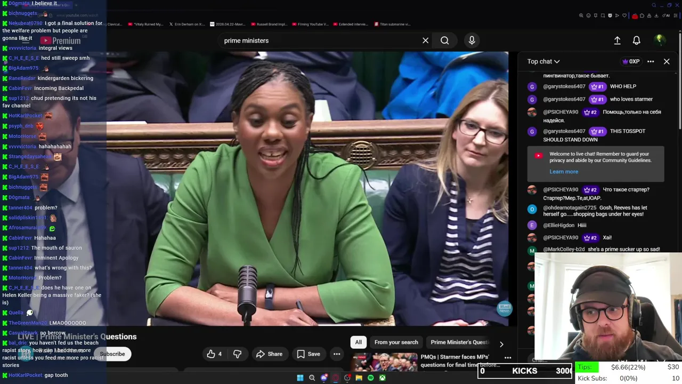Switch to the Titan submarine browser tab

pos(392,24)
